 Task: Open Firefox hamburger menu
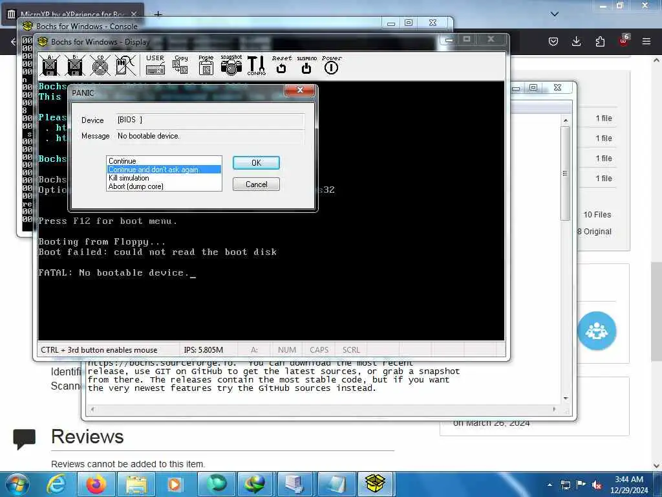pyautogui.click(x=646, y=41)
